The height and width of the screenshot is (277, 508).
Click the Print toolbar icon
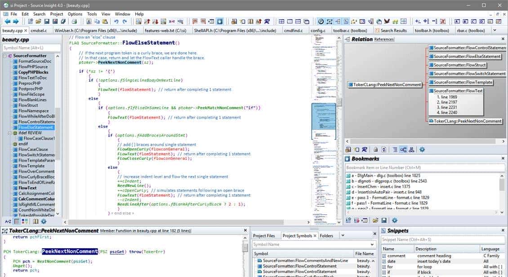pyautogui.click(x=74, y=22)
